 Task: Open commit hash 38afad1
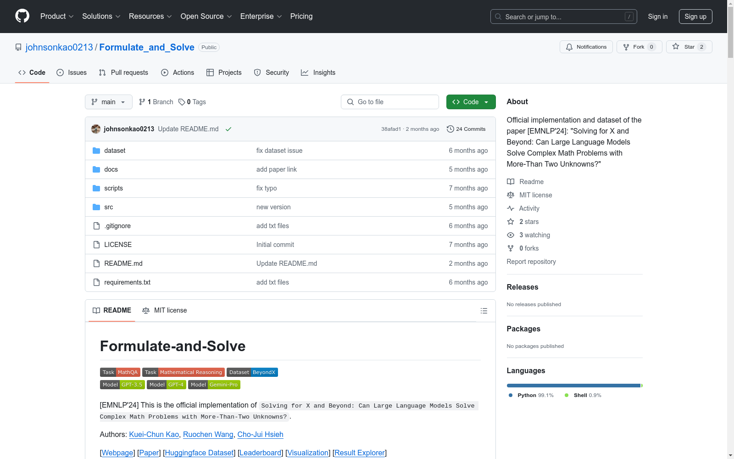[x=391, y=129]
